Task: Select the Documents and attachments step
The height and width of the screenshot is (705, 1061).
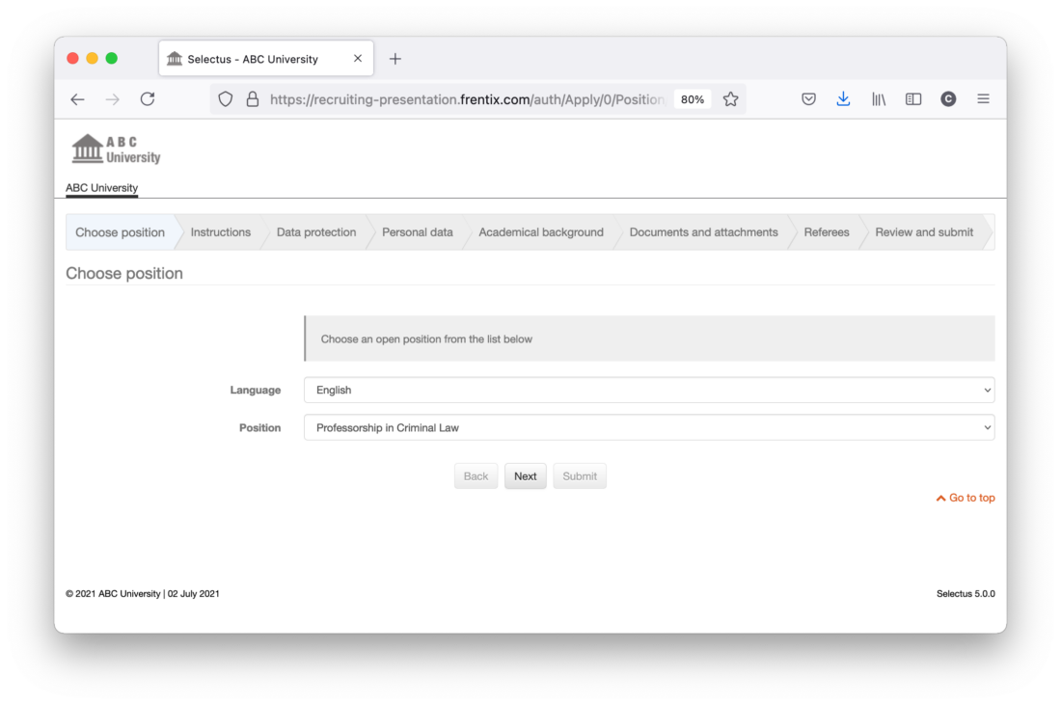Action: click(703, 232)
